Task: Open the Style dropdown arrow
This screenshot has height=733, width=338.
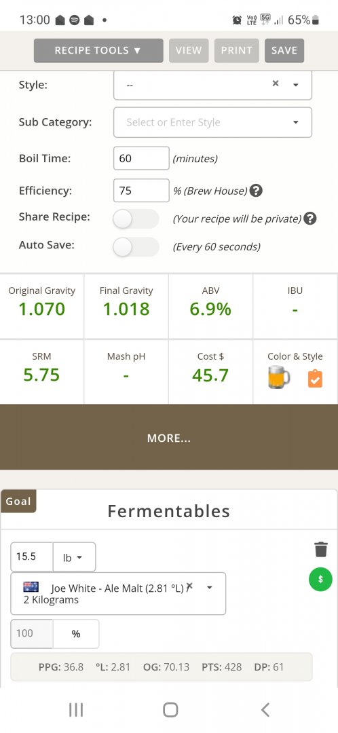Action: (296, 85)
